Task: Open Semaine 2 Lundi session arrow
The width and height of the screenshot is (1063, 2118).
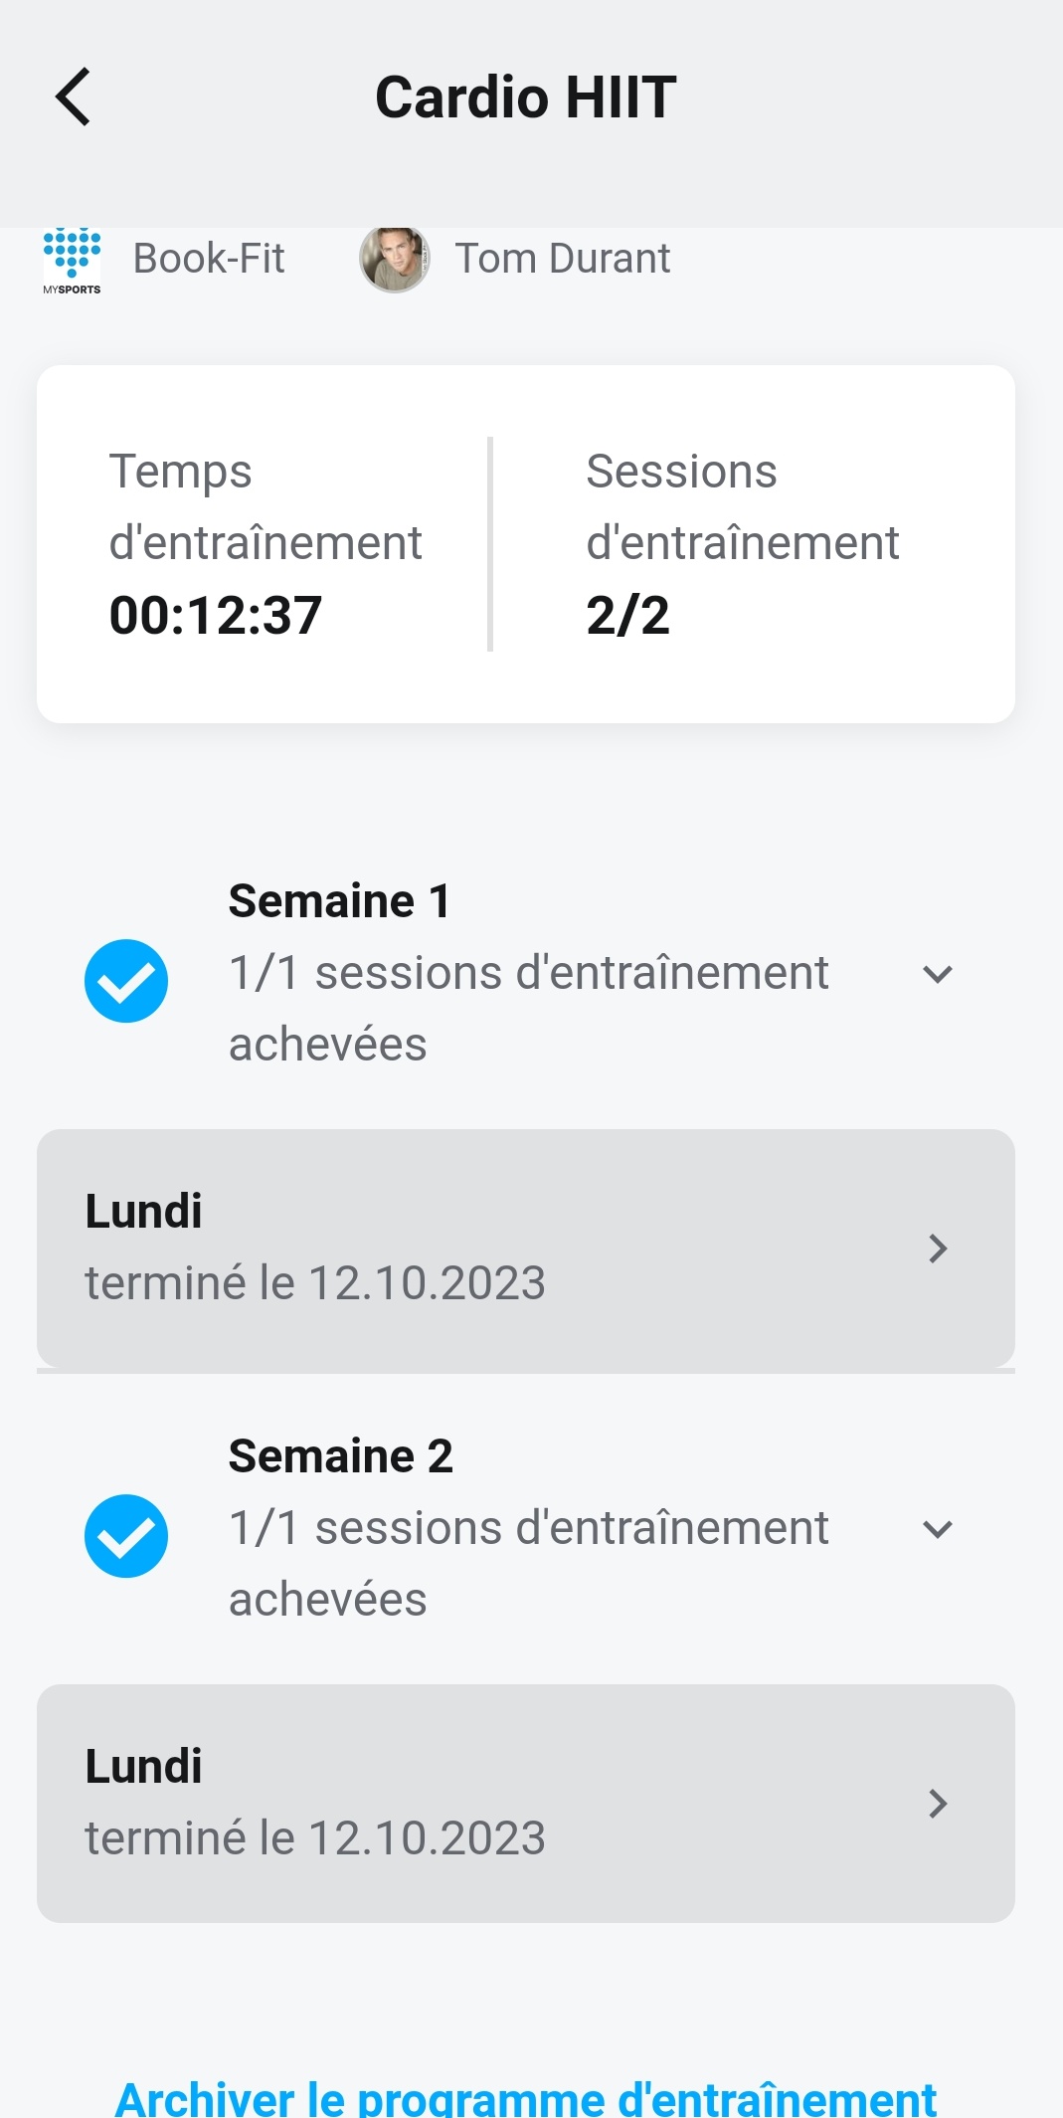Action: pos(938,1804)
